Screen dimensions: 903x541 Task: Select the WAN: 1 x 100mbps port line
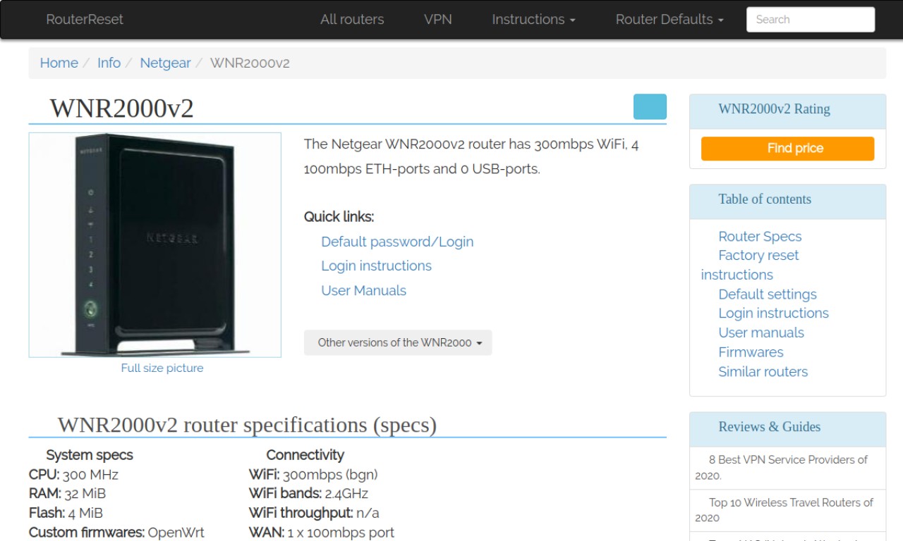click(x=322, y=532)
